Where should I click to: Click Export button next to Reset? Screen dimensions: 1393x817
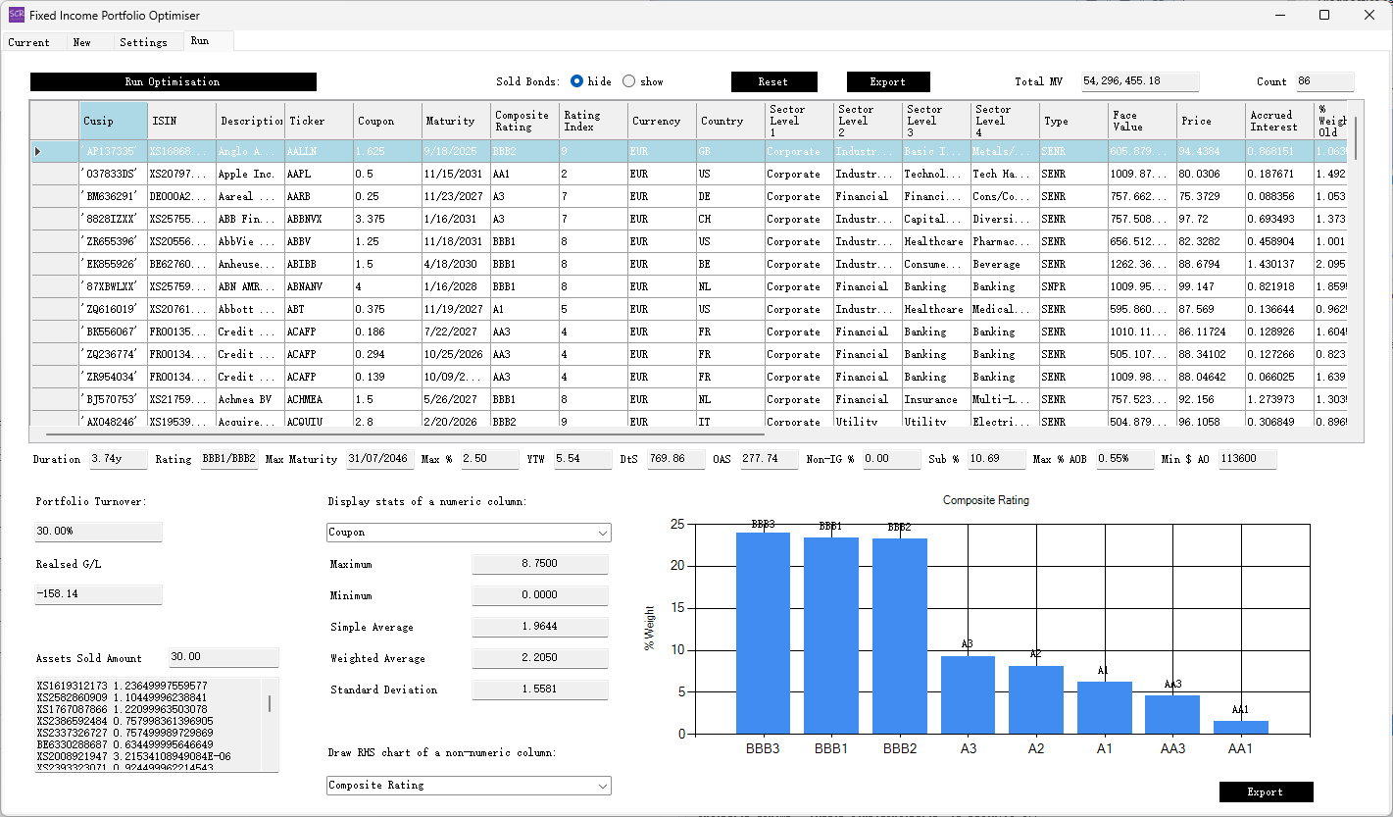[x=888, y=82]
